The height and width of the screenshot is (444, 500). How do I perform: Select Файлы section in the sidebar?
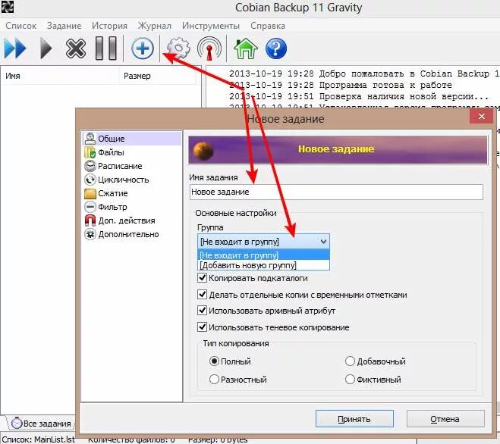(x=132, y=152)
